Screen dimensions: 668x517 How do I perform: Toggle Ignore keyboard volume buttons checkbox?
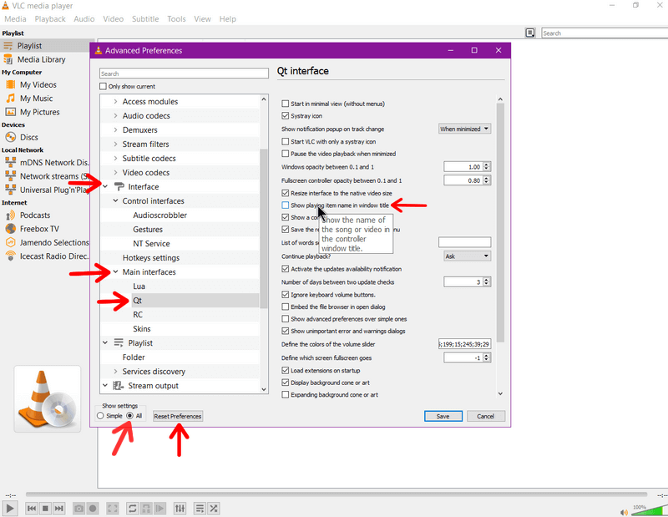coord(286,295)
